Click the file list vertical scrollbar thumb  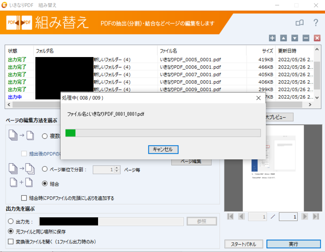[317, 76]
